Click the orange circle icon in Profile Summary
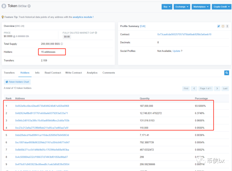Image resolution: width=232 pixels, height=171 pixels. [223, 26]
